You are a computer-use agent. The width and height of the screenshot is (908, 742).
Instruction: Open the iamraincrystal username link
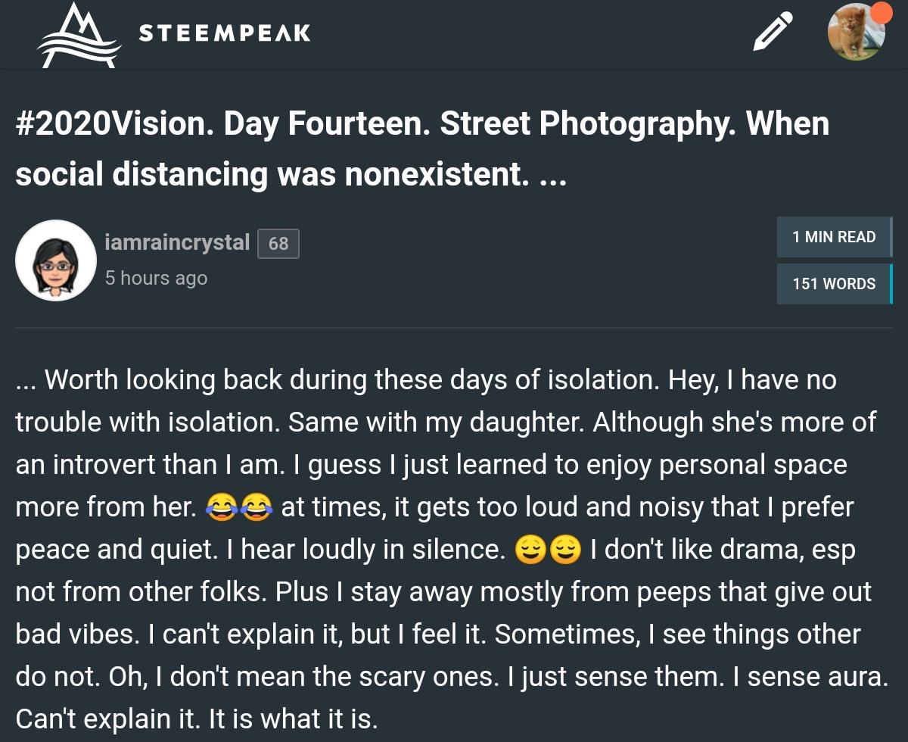pos(177,242)
